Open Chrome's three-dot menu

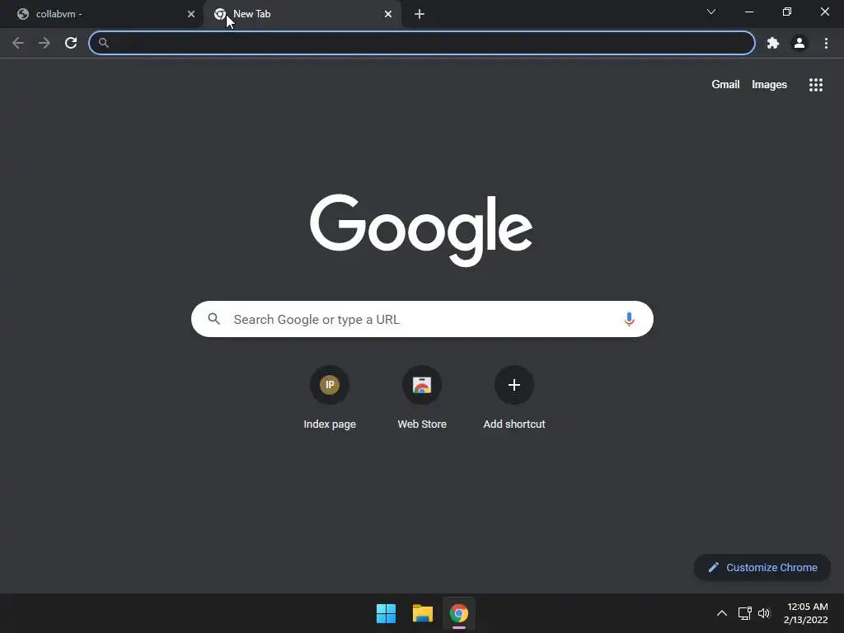826,43
